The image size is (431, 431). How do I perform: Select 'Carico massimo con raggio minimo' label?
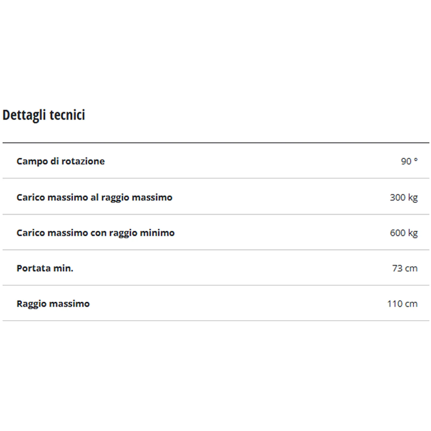[95, 233]
